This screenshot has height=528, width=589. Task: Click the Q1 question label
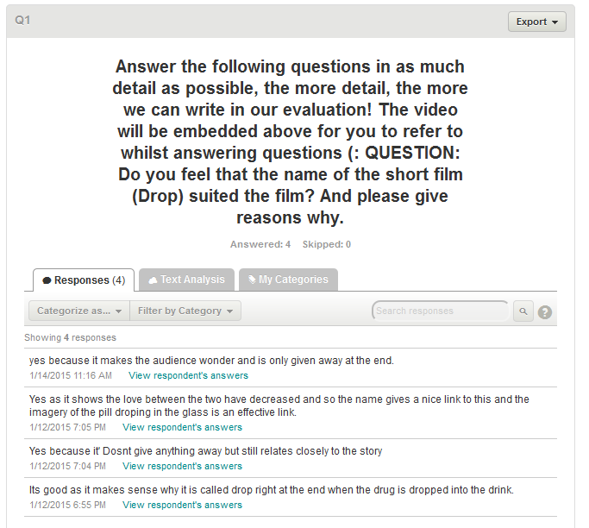(22, 20)
